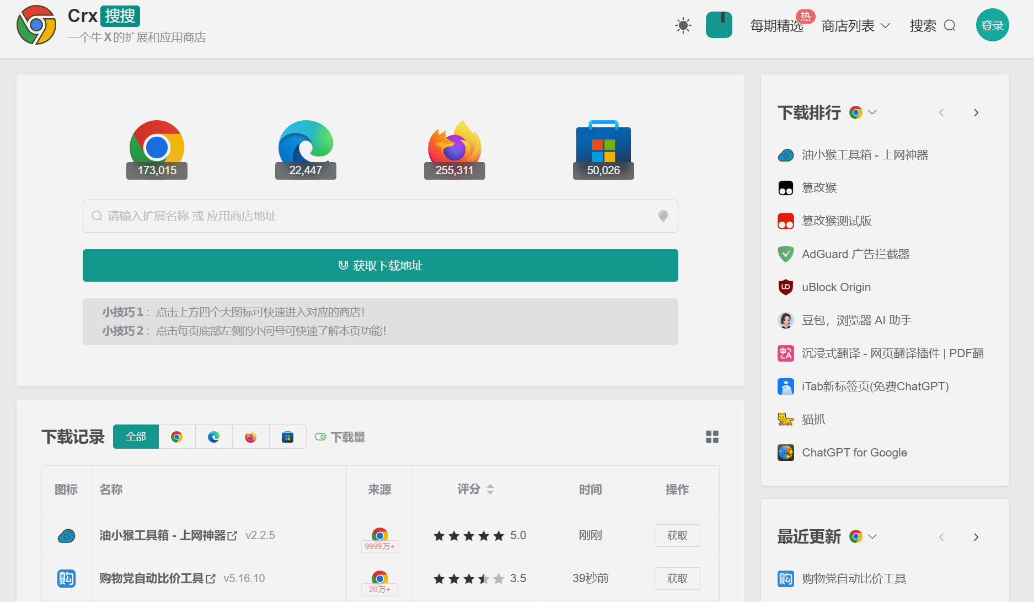Expand 最近更新 browser dropdown
1034x602 pixels.
point(864,536)
